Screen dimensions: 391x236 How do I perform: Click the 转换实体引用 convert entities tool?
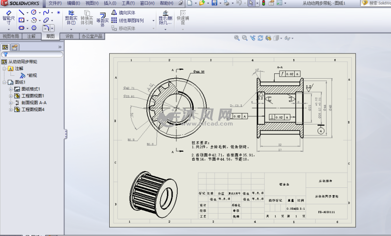[87, 18]
